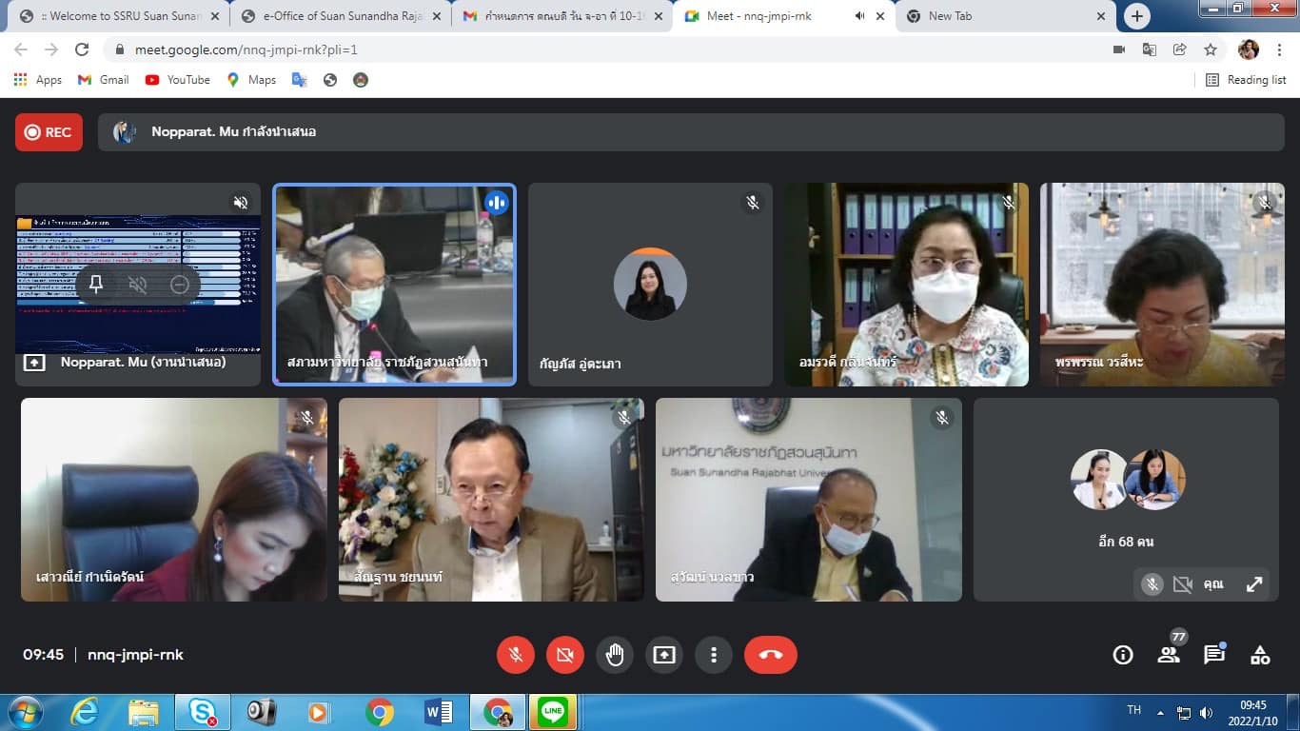The image size is (1300, 731).
Task: Show the participants list panel
Action: pos(1169,655)
